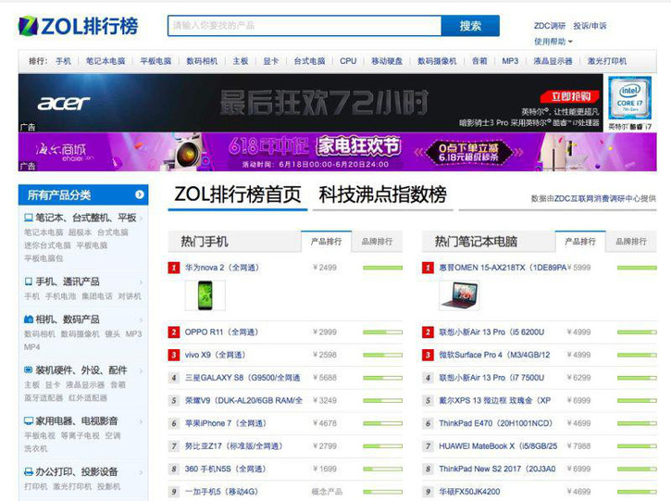
Task: Expand 相机、数码产品 category chevron
Action: pos(141,319)
